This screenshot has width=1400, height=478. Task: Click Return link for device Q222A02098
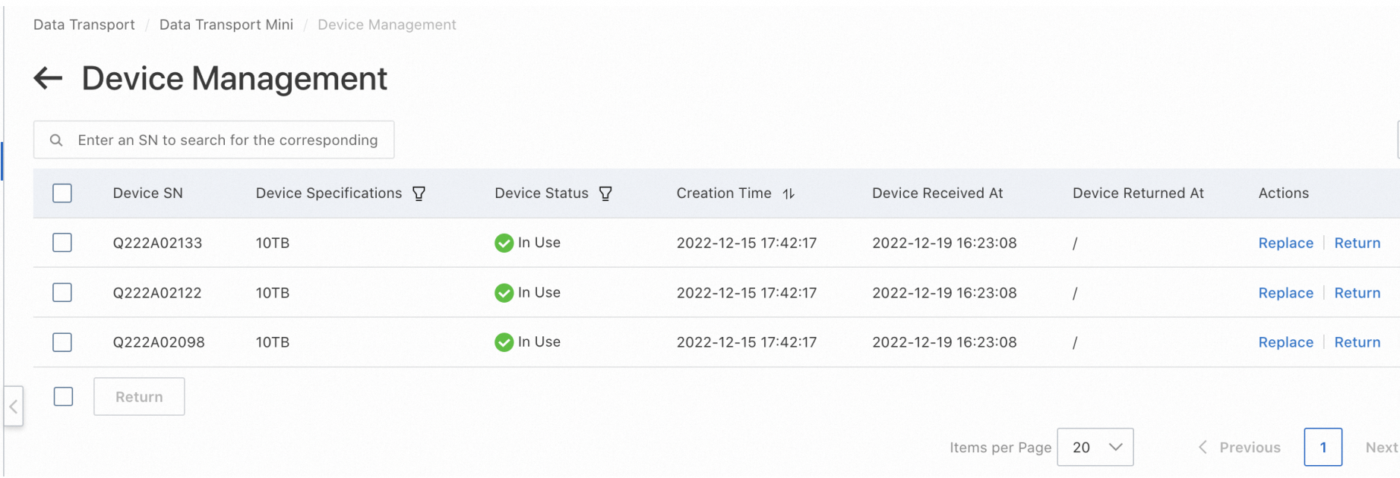(x=1357, y=342)
